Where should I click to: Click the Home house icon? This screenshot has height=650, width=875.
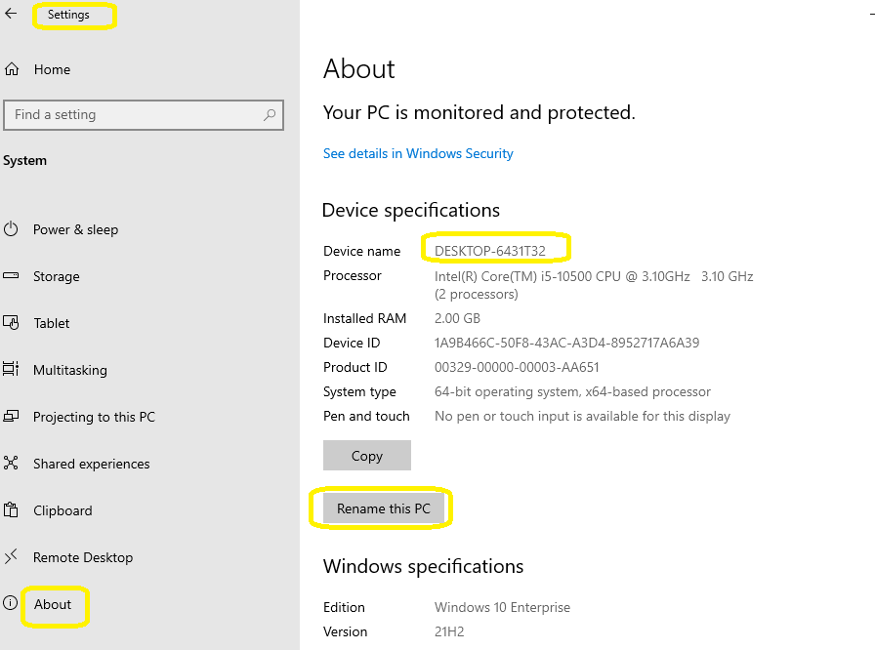tap(12, 69)
